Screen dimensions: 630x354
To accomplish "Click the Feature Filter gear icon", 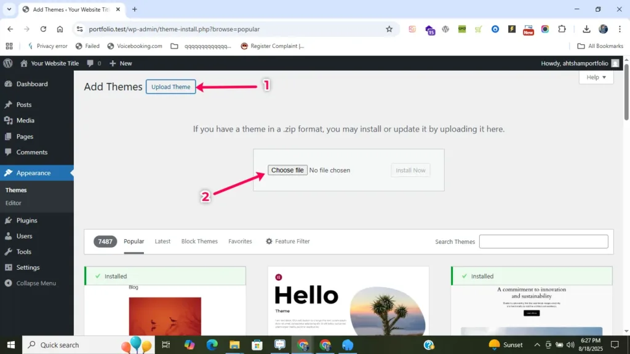I will pos(269,242).
